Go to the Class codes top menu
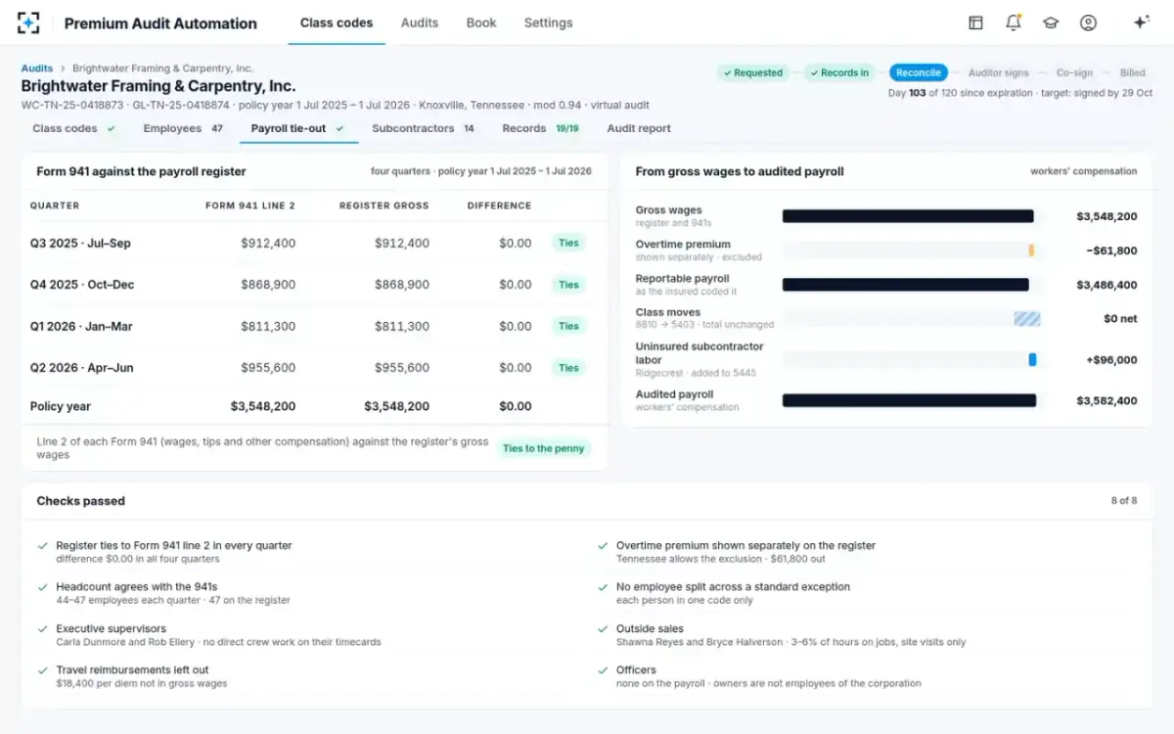1174x734 pixels. 337,23
